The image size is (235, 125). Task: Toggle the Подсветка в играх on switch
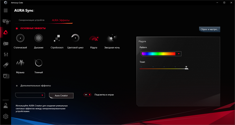click(x=87, y=94)
